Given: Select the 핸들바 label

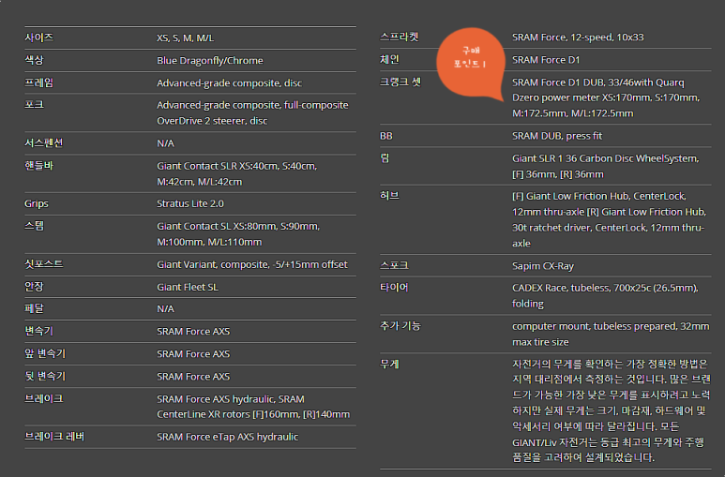Looking at the screenshot, I should 38,166.
